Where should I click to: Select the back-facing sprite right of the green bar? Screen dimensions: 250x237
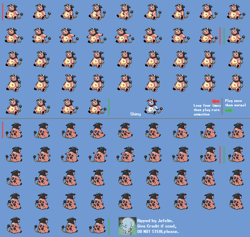(236, 154)
